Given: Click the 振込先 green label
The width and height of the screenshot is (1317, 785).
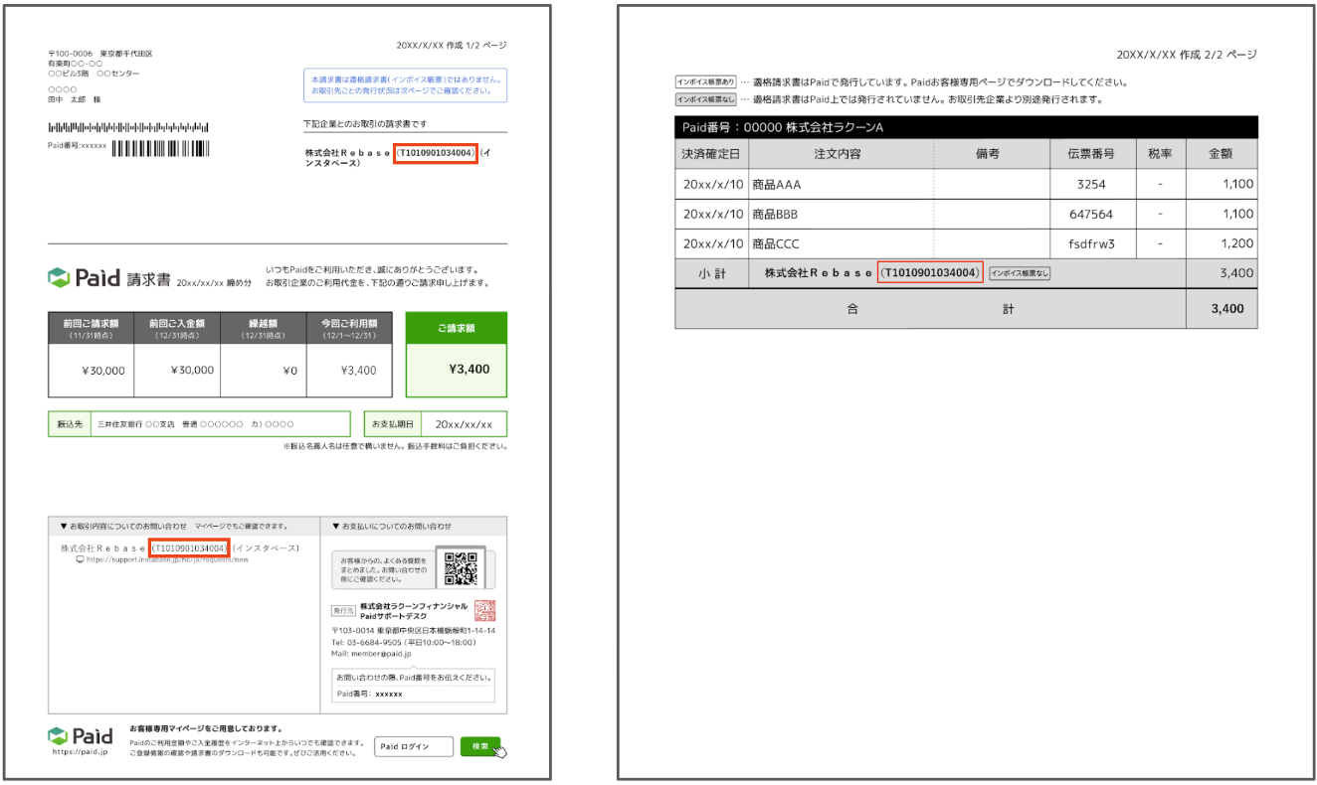Looking at the screenshot, I should point(69,424).
